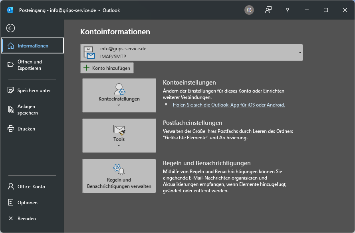The height and width of the screenshot is (233, 355).
Task: Click the Outlook logo in title bar
Action: pos(10,10)
